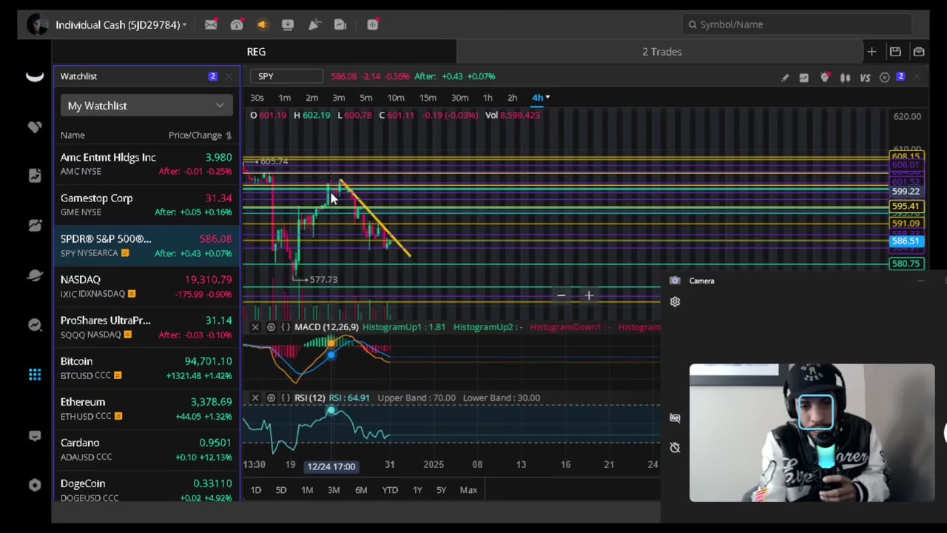Image resolution: width=947 pixels, height=533 pixels.
Task: Switch to the 2 Trades tab
Action: [661, 52]
